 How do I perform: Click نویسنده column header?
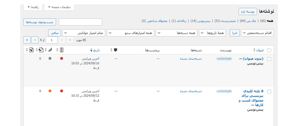[226, 50]
